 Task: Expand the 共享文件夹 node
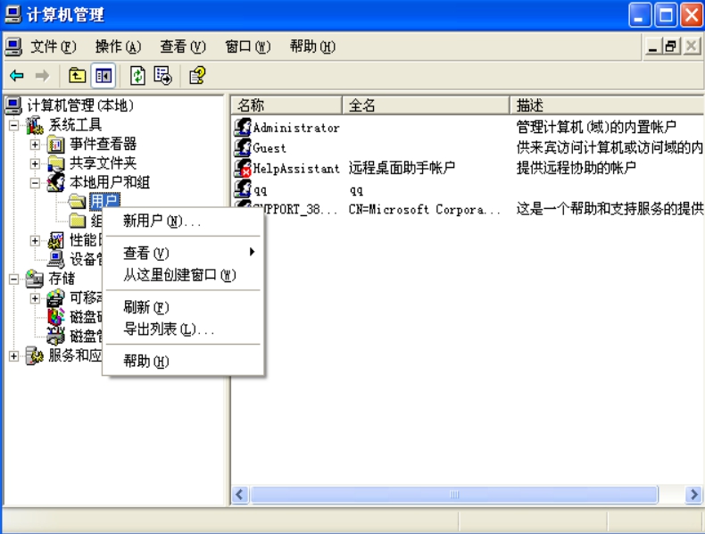(35, 163)
